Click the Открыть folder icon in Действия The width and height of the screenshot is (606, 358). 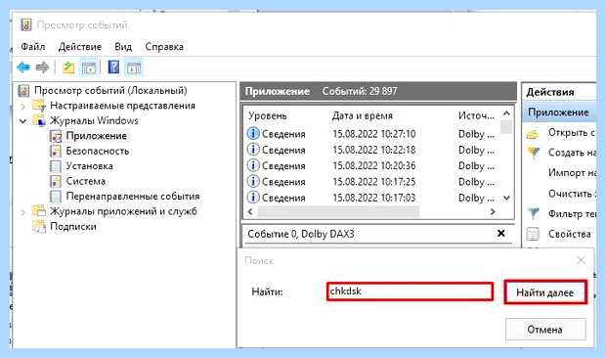pyautogui.click(x=533, y=134)
